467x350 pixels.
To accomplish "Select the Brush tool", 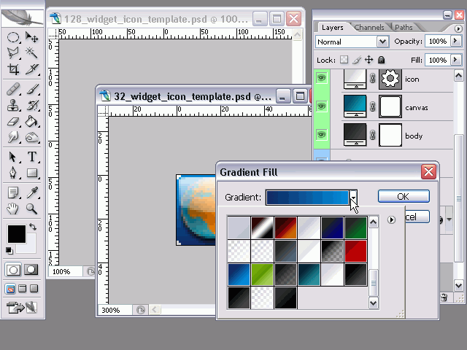I will click(31, 89).
